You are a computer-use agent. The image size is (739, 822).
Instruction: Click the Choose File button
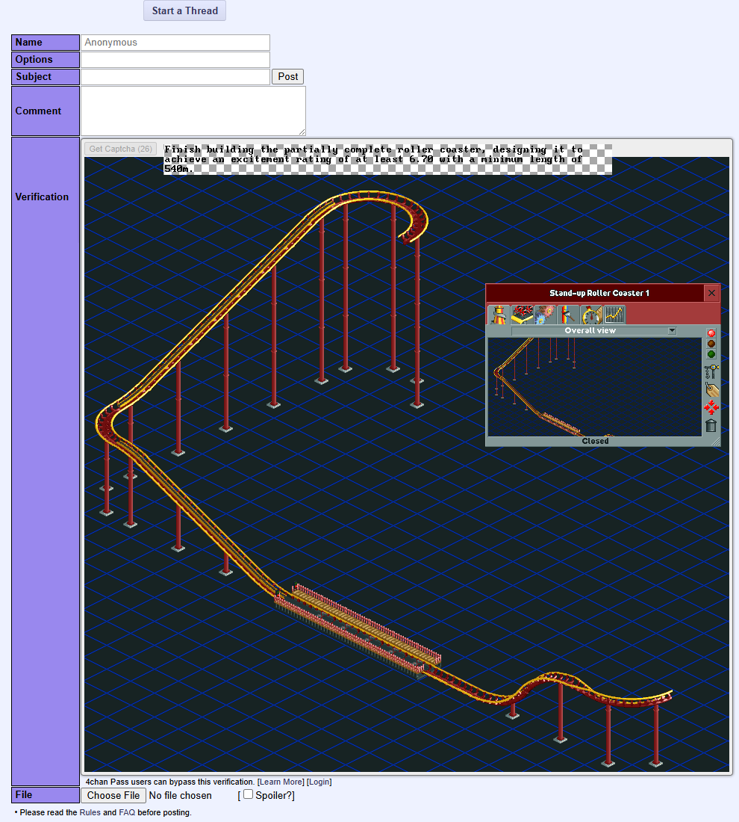113,795
